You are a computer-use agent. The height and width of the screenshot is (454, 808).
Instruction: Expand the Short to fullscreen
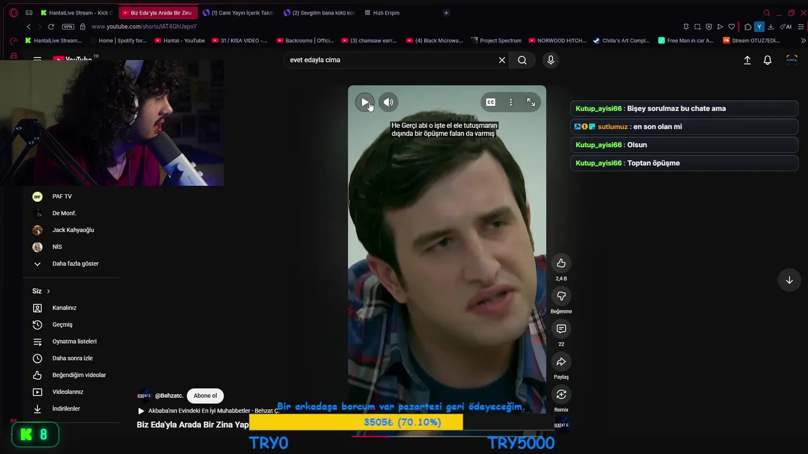coord(531,102)
